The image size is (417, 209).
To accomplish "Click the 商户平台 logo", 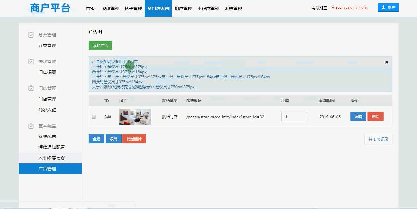I will point(50,8).
